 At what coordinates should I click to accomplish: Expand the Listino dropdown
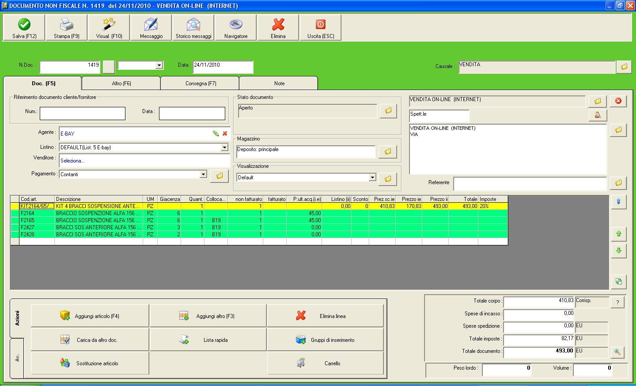224,148
